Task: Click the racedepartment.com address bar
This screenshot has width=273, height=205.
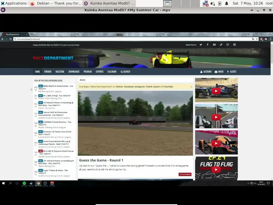Action: pyautogui.click(x=132, y=39)
